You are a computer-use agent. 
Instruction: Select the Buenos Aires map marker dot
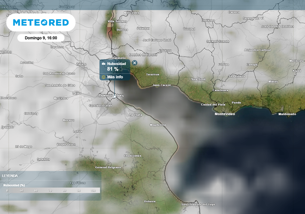[115, 96]
